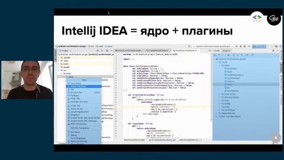This screenshot has width=284, height=160.
Task: Open the run configuration dropdown
Action: tap(213, 46)
